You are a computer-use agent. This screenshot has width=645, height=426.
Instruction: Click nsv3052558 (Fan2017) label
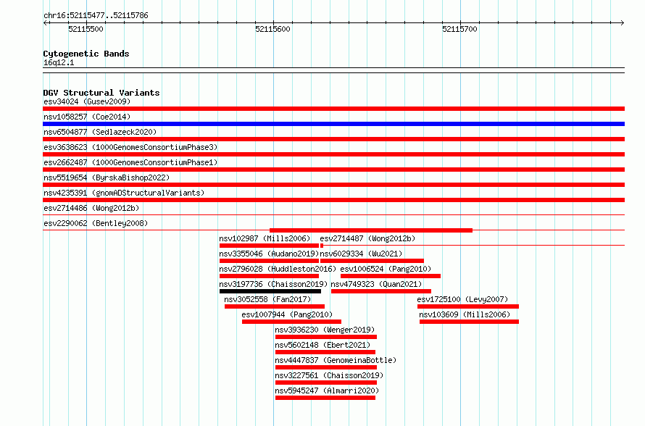[267, 299]
